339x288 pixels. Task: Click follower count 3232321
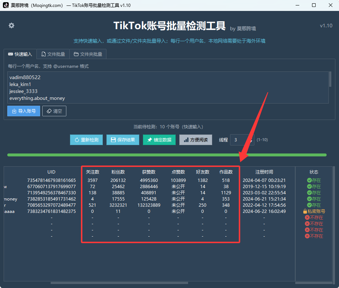118,205
